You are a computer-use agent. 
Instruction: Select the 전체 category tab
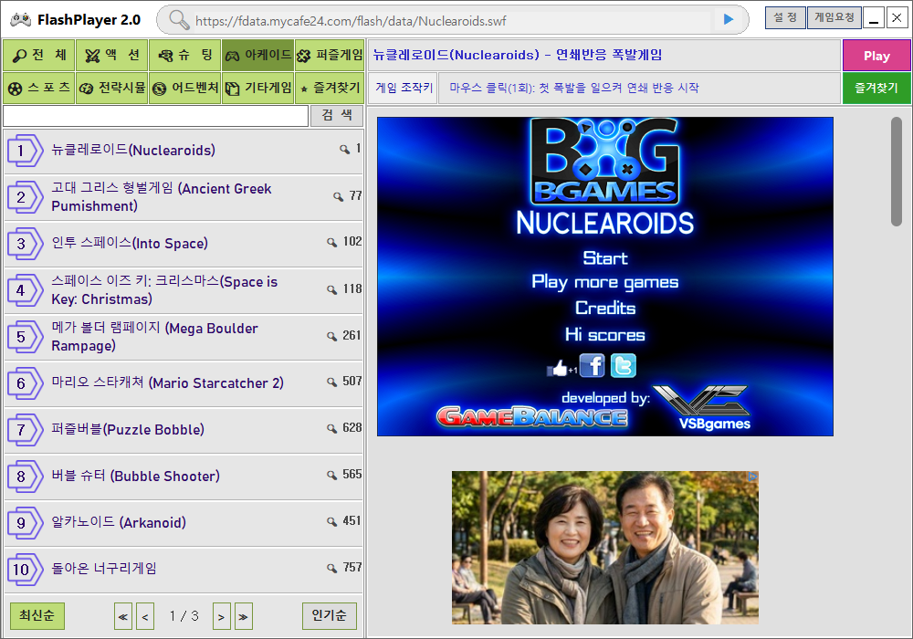[x=39, y=56]
